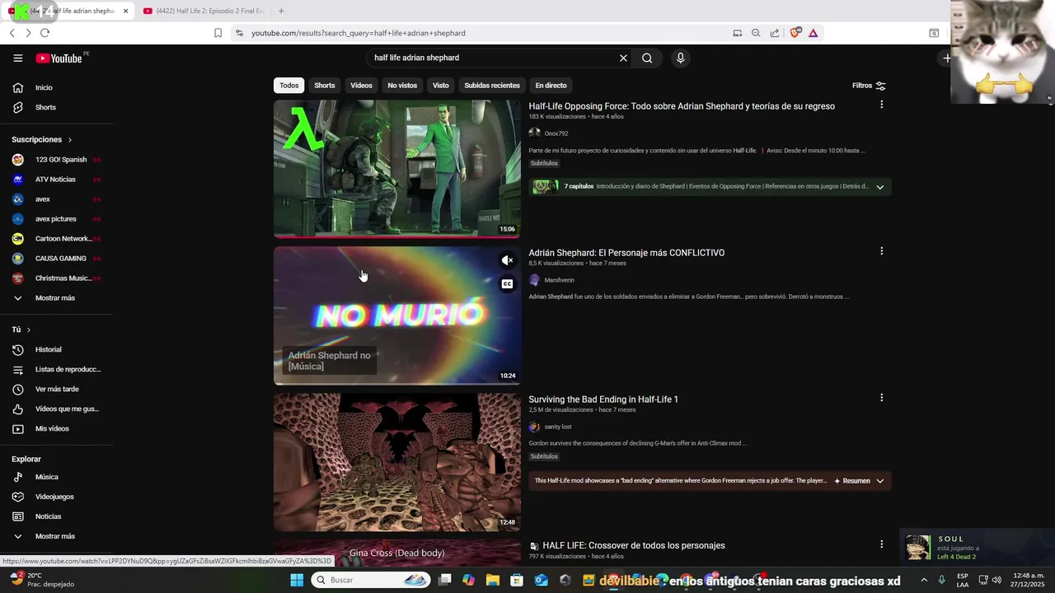Click the share icon in address bar

(x=775, y=33)
